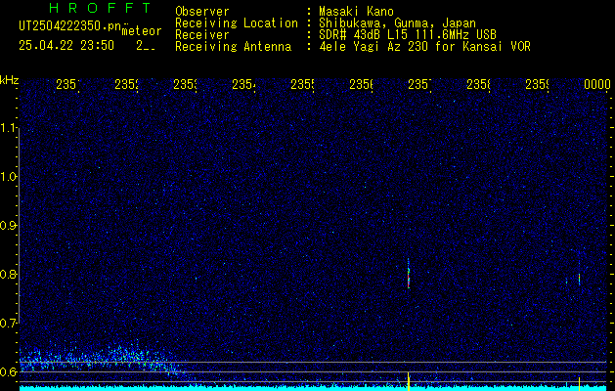Click the "Receiving Location" label
Image resolution: width=615 pixels, height=391 pixels.
point(237,23)
